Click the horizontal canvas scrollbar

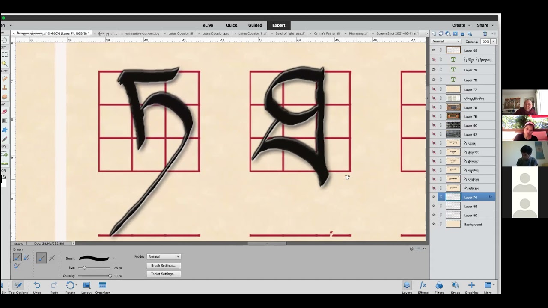click(266, 243)
